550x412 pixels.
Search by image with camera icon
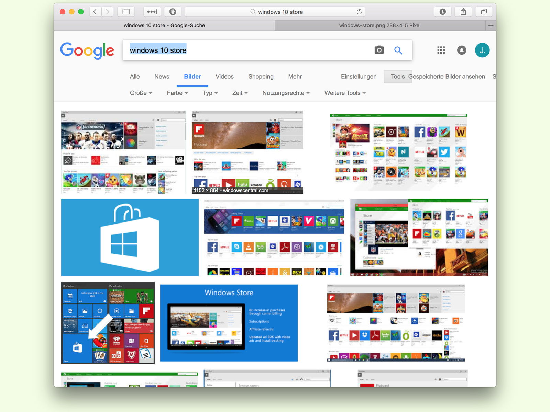(x=379, y=50)
